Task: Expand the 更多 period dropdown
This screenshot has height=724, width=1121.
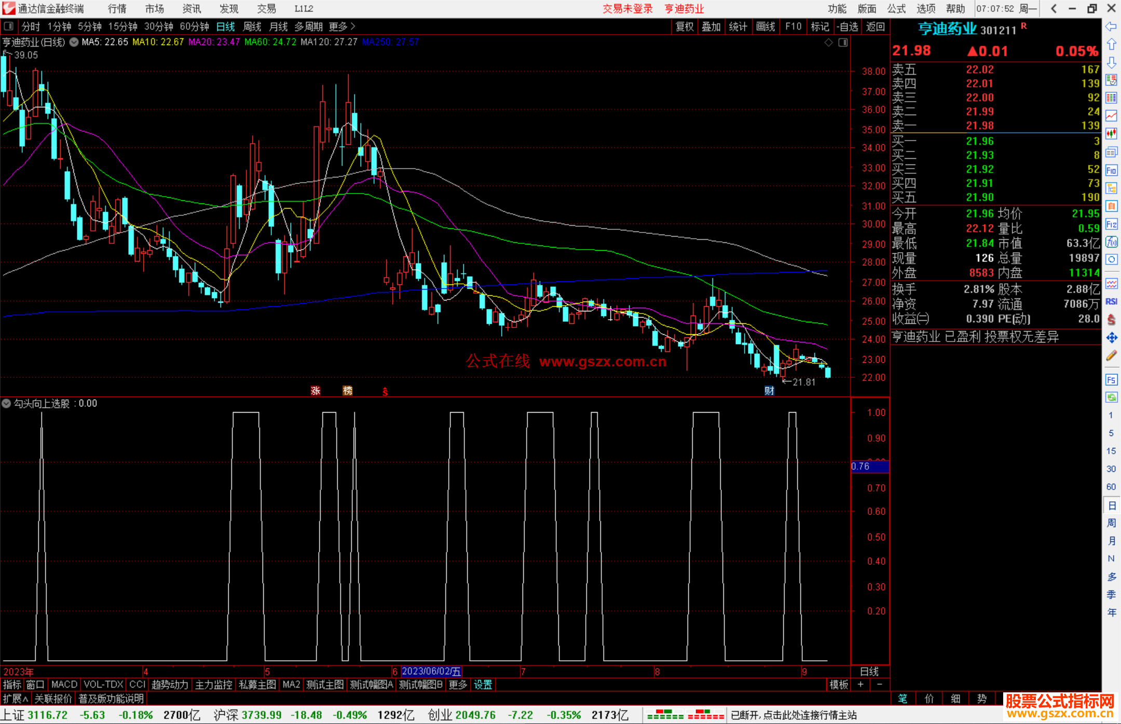Action: point(341,26)
